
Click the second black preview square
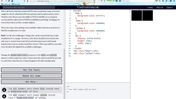[147, 15]
